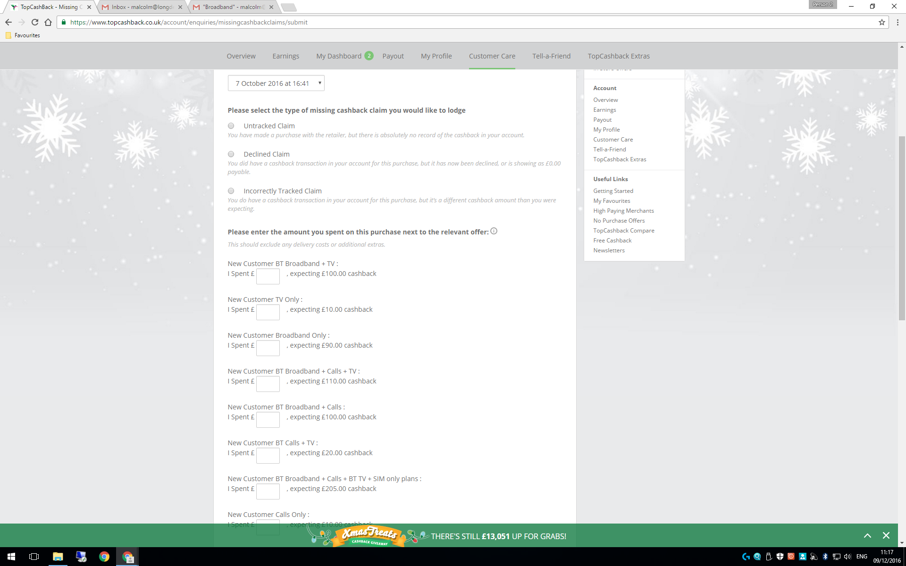Select the Untracked Claim radio button
The height and width of the screenshot is (566, 906).
[232, 126]
